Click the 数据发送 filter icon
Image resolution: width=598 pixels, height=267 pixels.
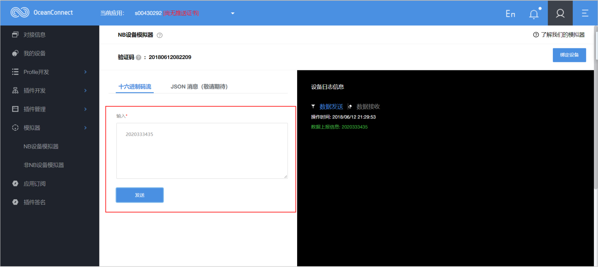point(313,107)
